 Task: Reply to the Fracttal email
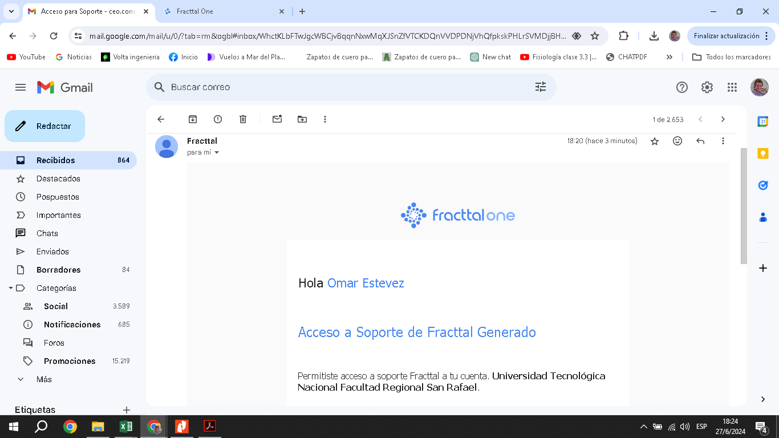click(700, 141)
